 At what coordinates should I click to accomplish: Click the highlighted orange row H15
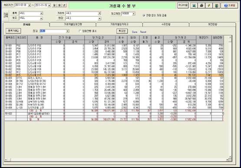point(114,75)
